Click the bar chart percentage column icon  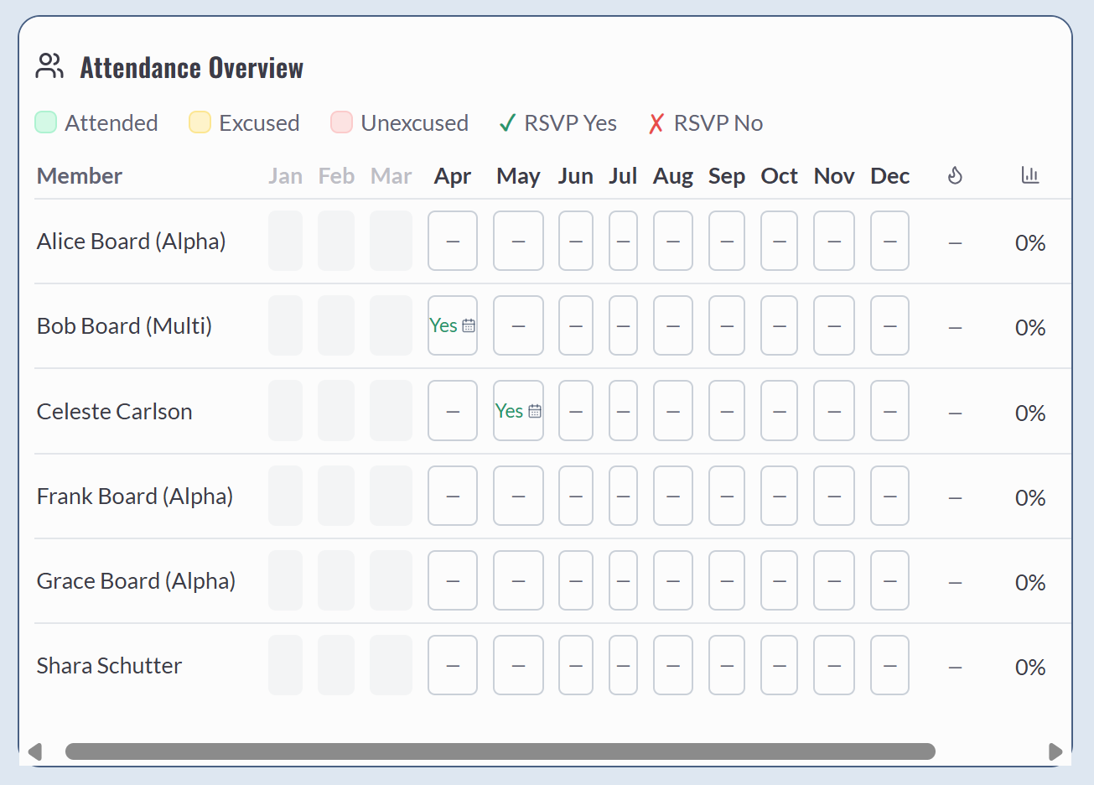(1030, 175)
